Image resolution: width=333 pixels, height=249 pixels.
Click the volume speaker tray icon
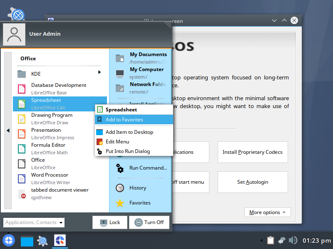click(x=293, y=241)
